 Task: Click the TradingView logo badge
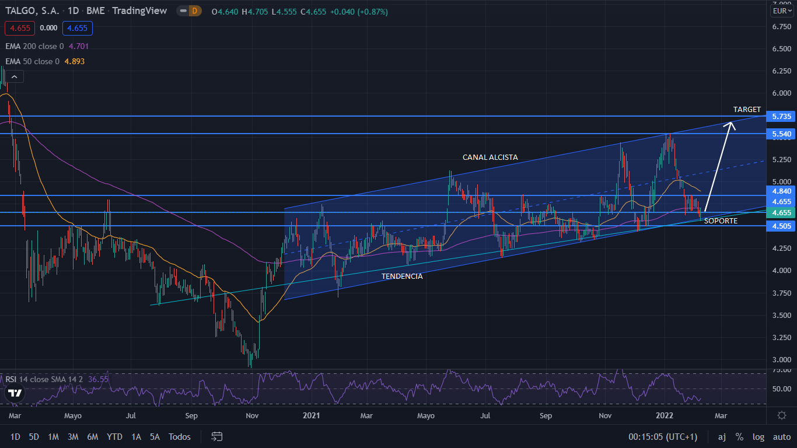[x=13, y=393]
